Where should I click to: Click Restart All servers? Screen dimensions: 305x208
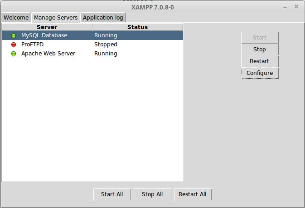click(x=193, y=194)
